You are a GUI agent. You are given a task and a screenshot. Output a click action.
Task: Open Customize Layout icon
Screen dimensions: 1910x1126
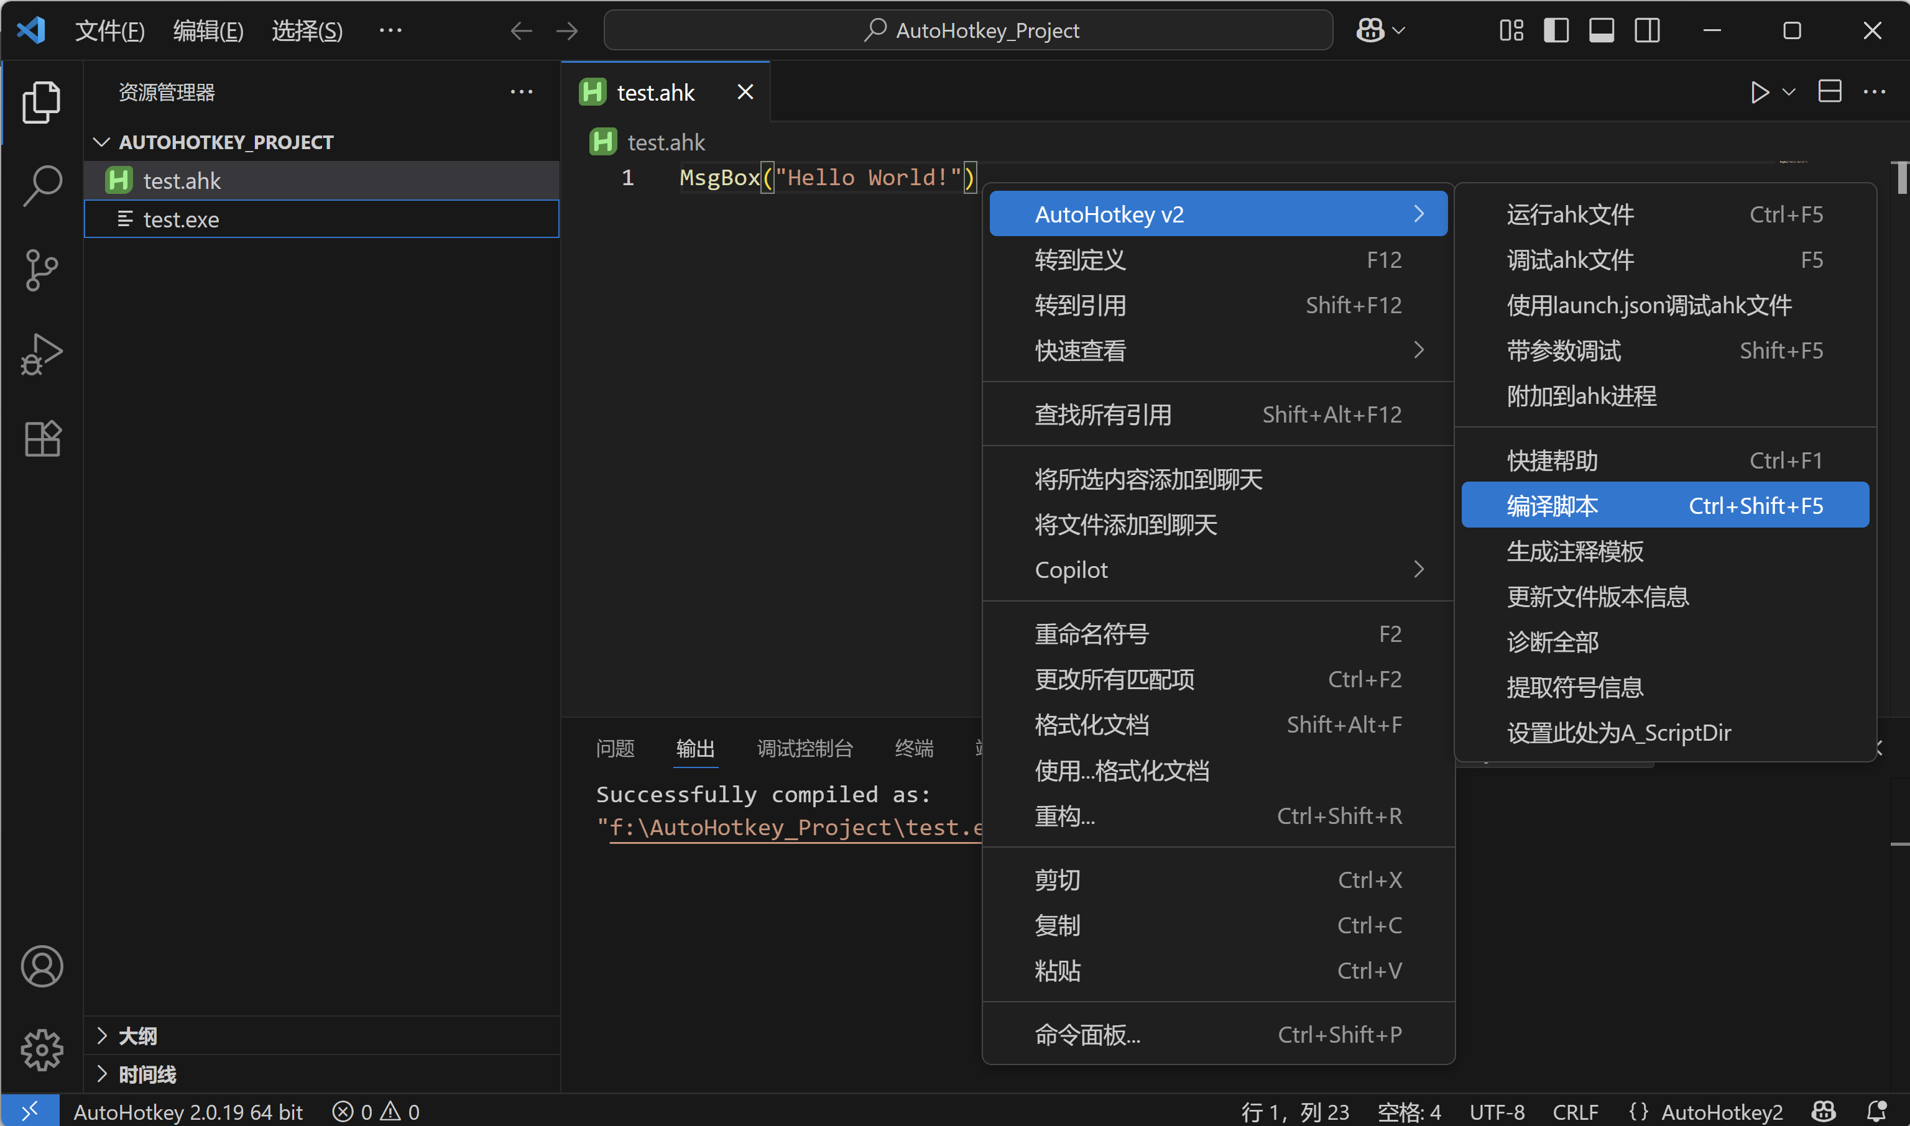pos(1511,30)
